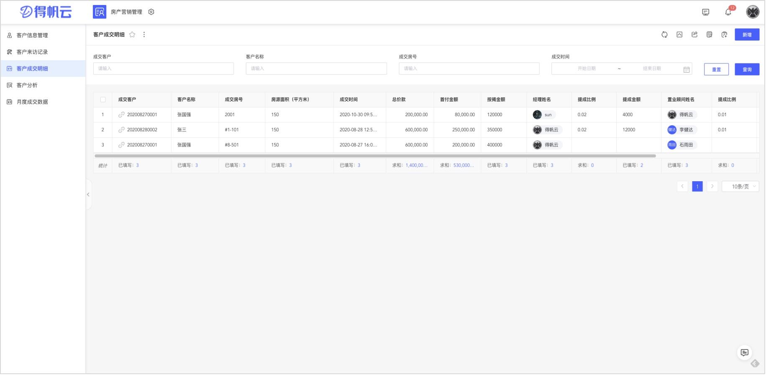
Task: Click the 开始日期 date field
Action: [x=586, y=68]
